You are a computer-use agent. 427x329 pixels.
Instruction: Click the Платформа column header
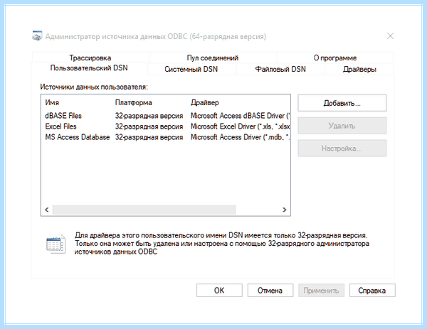click(x=134, y=102)
